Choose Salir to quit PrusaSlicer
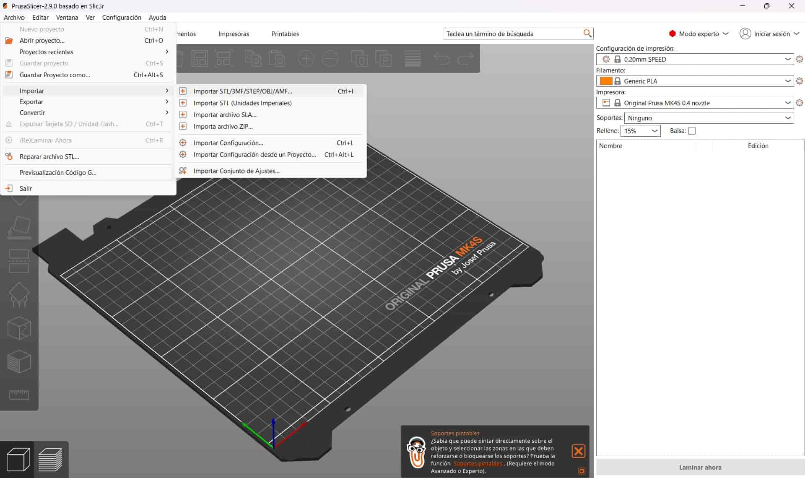Viewport: 805px width, 478px height. click(x=88, y=188)
